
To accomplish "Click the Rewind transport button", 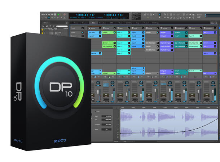I will tap(42, 14).
